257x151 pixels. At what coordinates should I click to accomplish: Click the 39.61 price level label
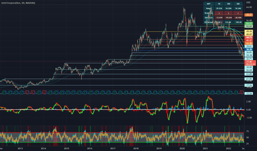249,46
